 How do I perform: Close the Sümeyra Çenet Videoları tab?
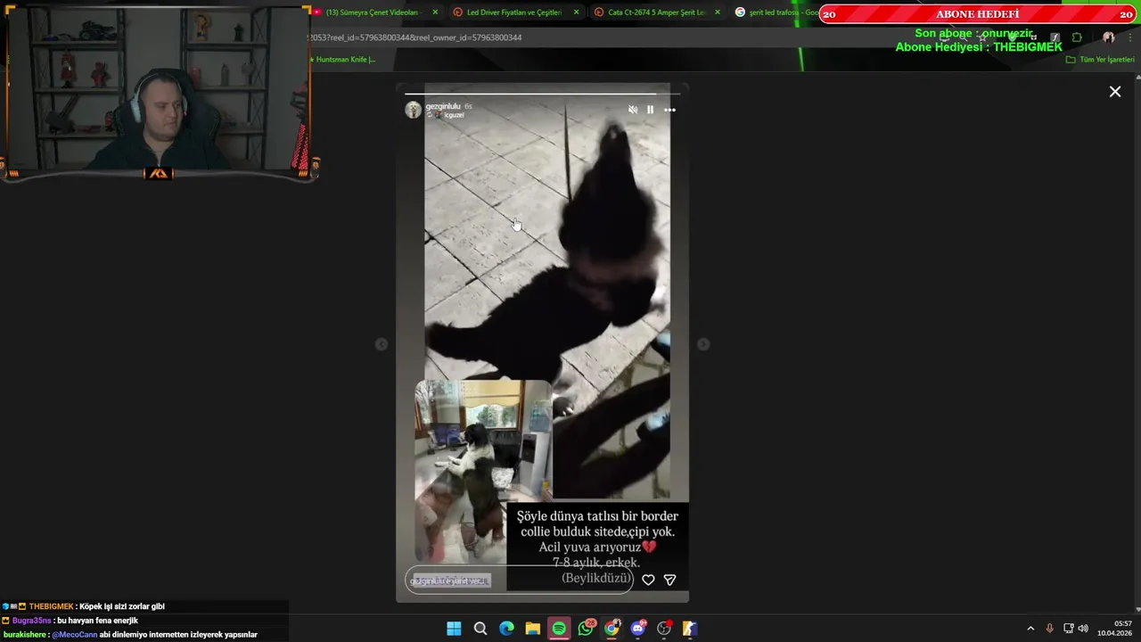point(435,12)
